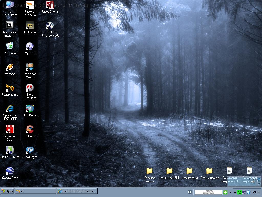This screenshot has width=262, height=197.
Task: Click the O&O Defrag shortcut icon
Action: point(30,109)
